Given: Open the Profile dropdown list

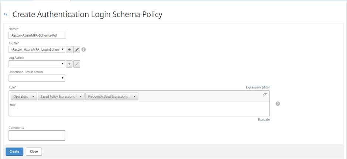Looking at the screenshot, I should (x=37, y=50).
